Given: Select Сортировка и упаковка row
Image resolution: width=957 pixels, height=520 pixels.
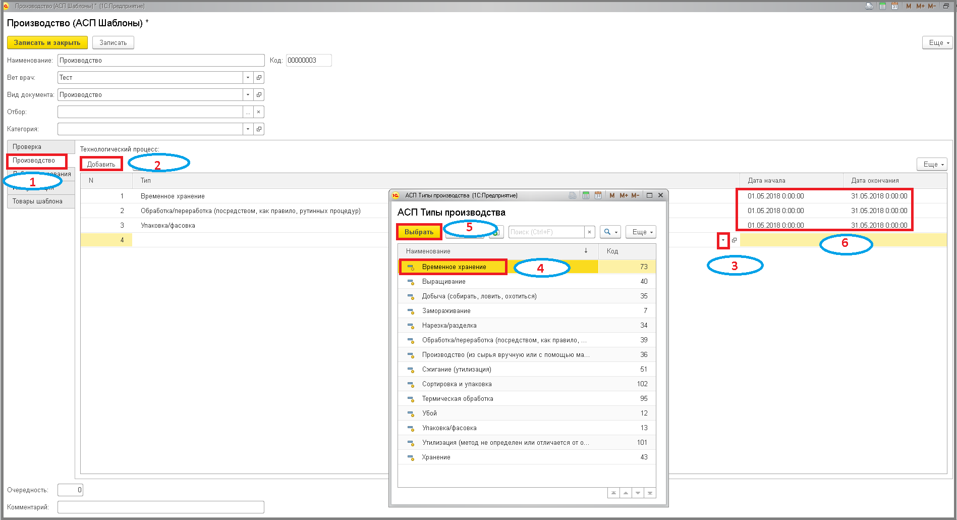Looking at the screenshot, I should click(x=527, y=384).
